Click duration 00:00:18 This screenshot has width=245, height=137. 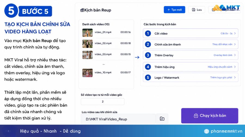(125, 43)
